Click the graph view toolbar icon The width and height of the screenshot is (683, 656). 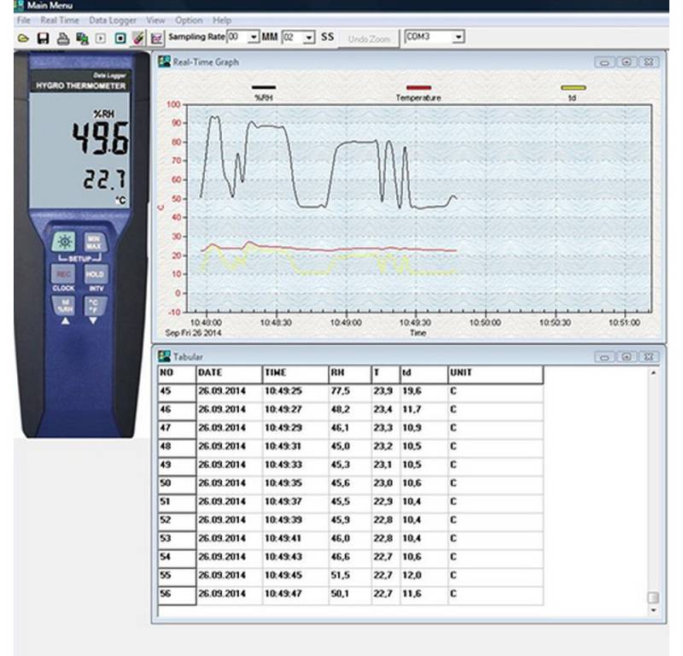click(156, 38)
